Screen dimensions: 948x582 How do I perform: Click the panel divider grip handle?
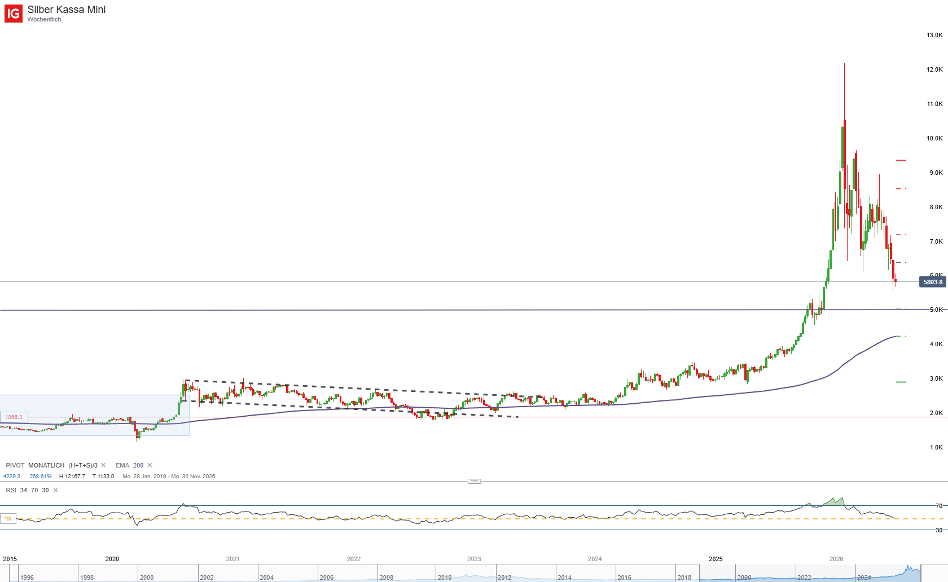[475, 481]
